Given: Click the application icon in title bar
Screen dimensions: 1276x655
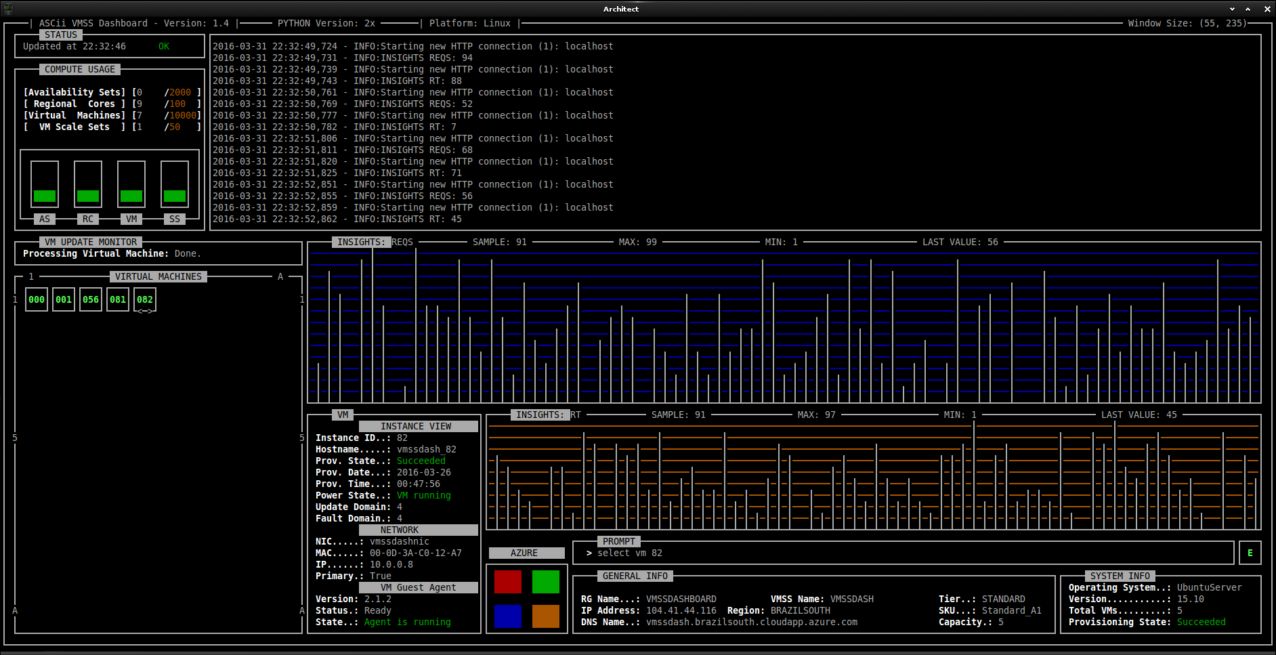Looking at the screenshot, I should click(x=8, y=9).
